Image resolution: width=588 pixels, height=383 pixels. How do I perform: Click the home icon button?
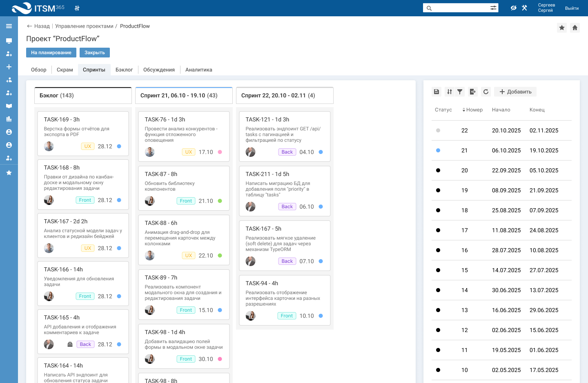tap(575, 28)
